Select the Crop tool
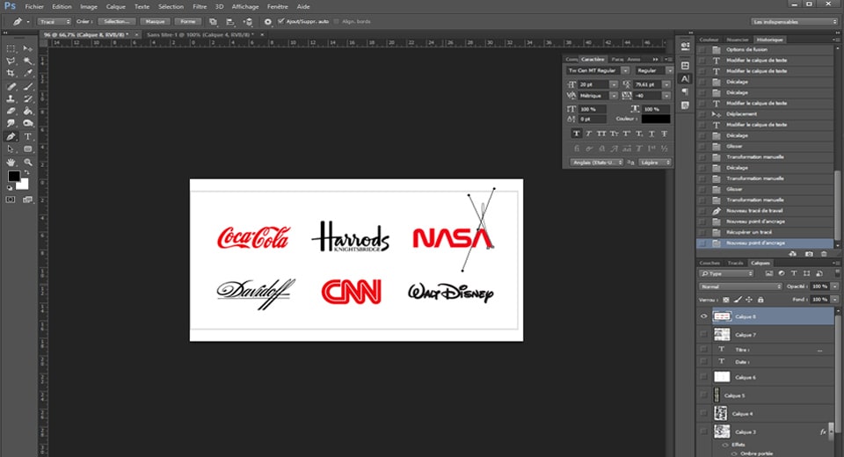The height and width of the screenshot is (457, 844). 11,73
